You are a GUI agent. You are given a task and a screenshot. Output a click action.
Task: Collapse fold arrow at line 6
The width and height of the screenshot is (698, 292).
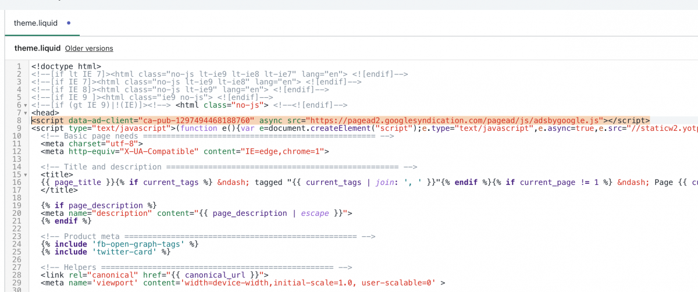[x=26, y=105]
